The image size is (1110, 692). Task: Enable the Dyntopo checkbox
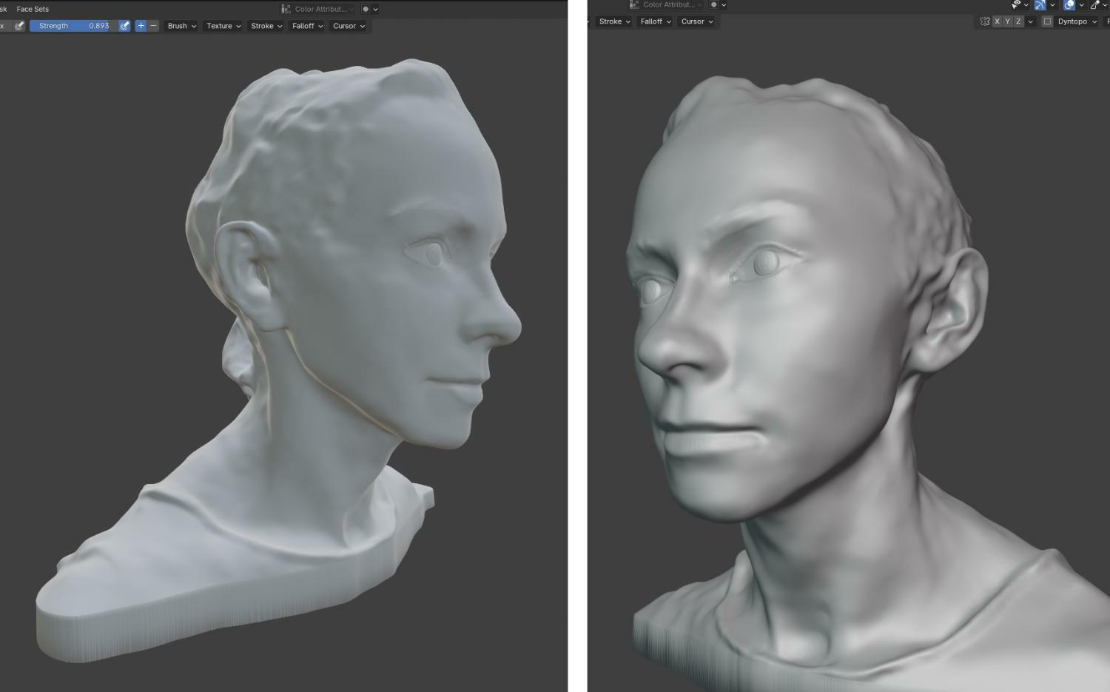point(1047,21)
